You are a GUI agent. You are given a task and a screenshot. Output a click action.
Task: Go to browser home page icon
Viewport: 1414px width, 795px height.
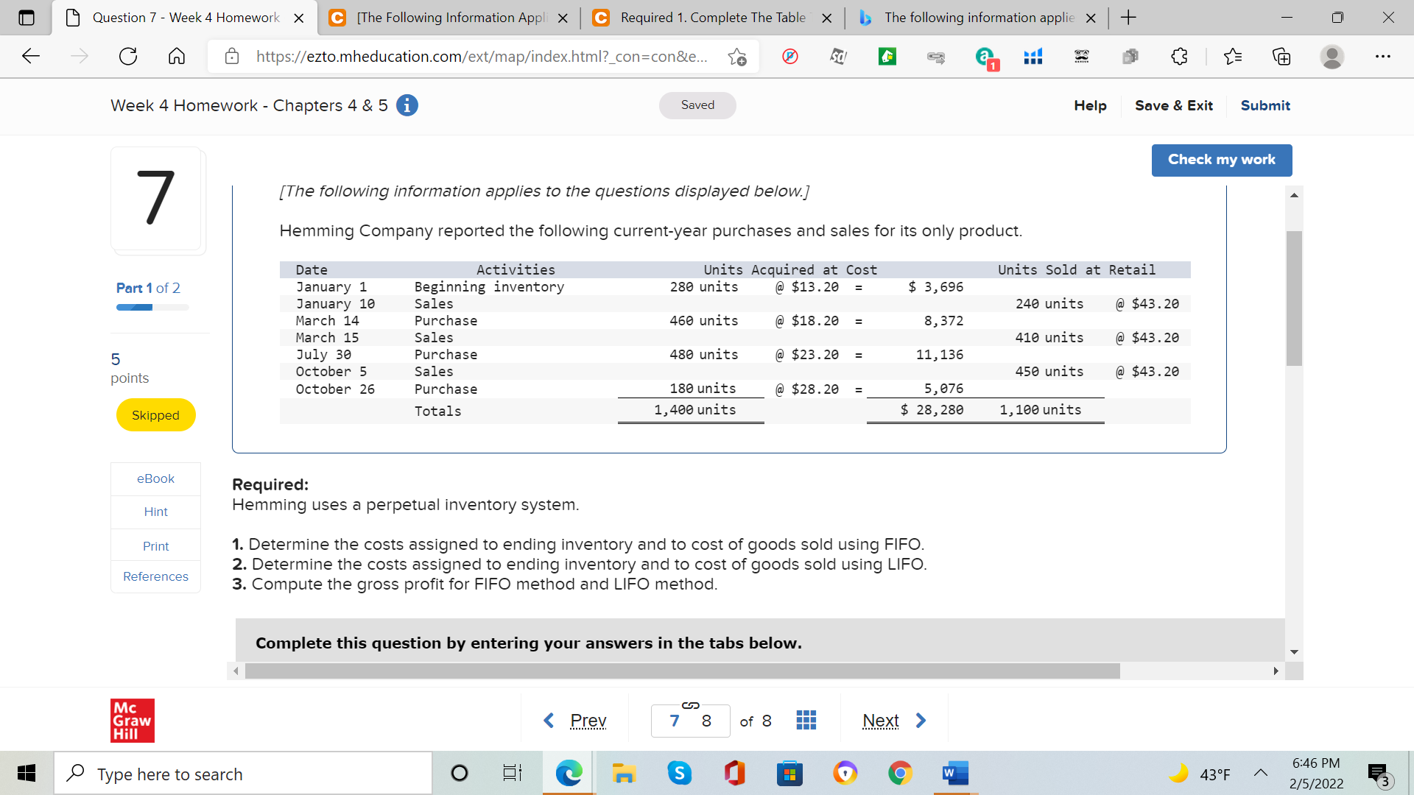point(177,57)
